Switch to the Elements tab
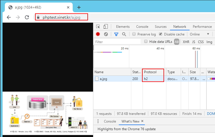 [123, 27]
